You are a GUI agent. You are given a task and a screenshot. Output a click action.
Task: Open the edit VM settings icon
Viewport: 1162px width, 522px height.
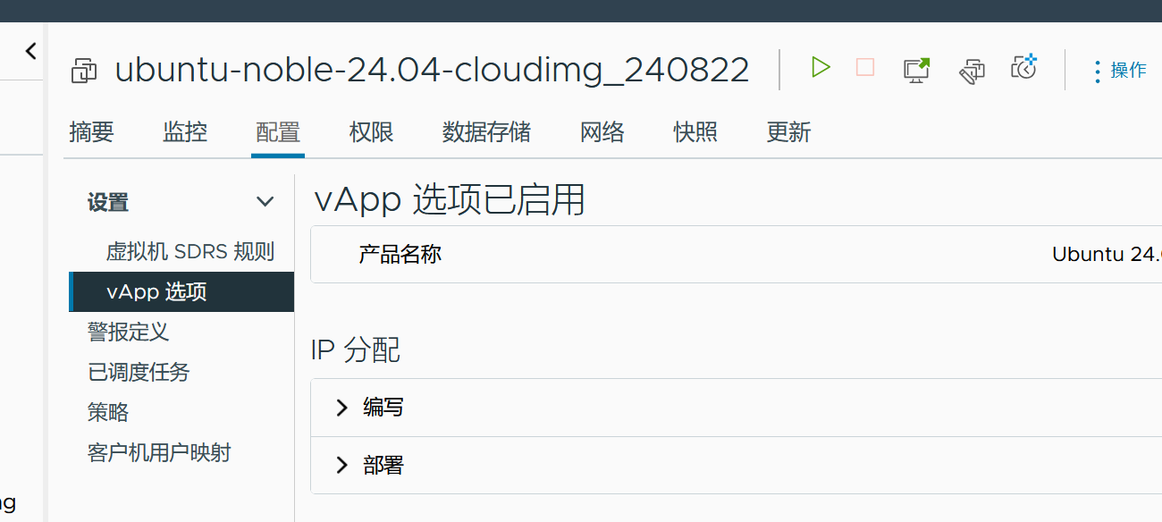[x=972, y=71]
